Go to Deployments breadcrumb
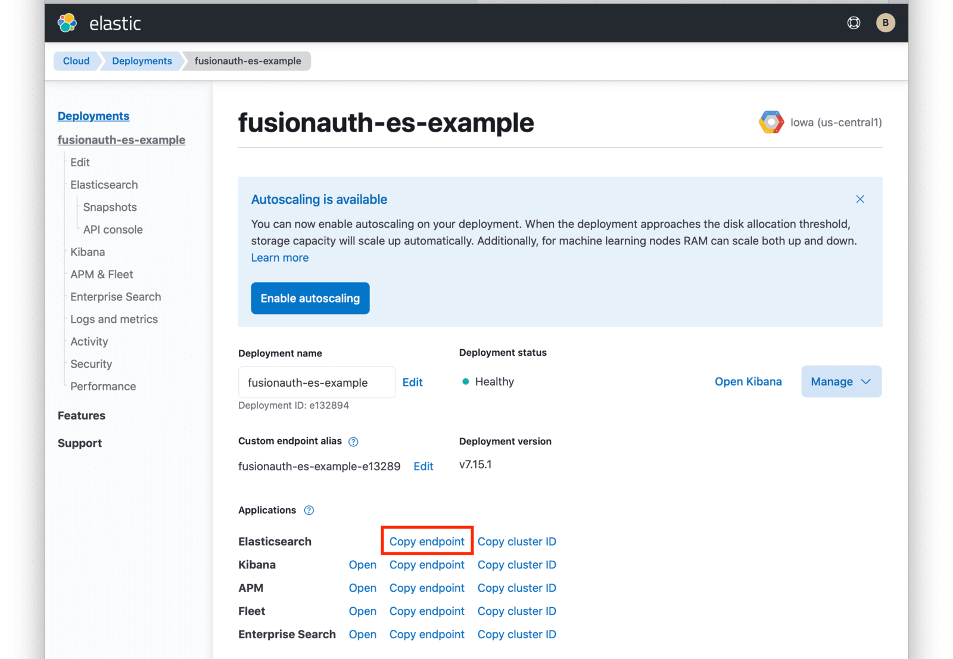The width and height of the screenshot is (953, 659). coord(142,61)
